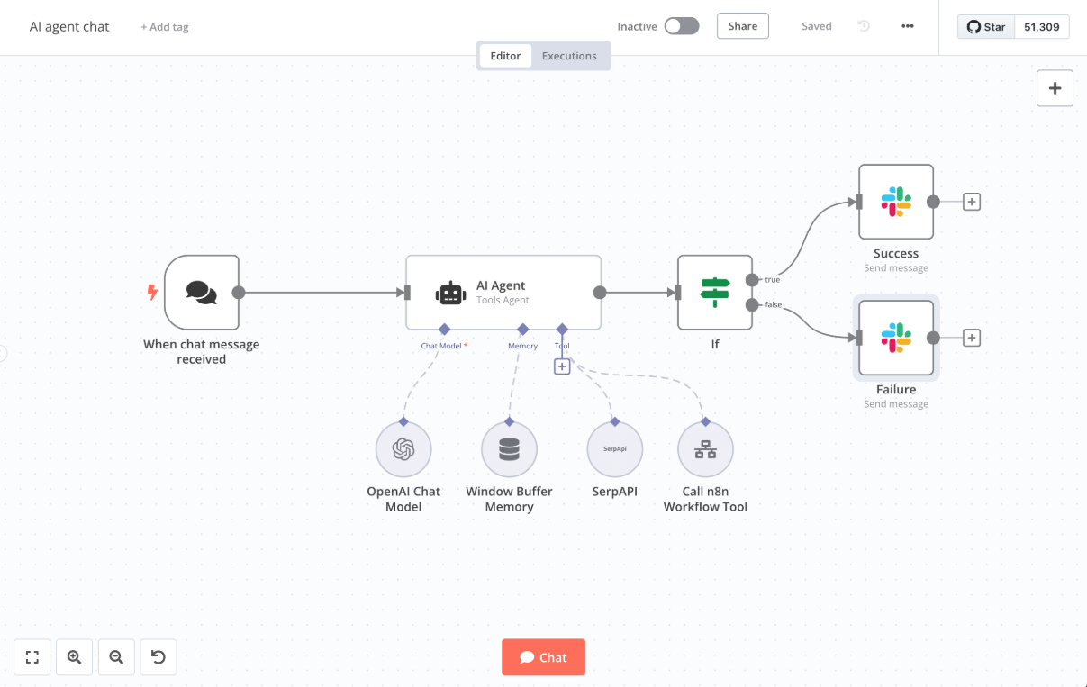Click the AI Agent robot node

pos(503,293)
